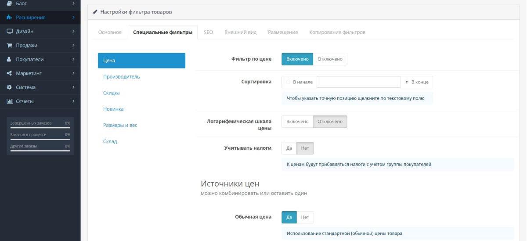
Task: Click the Отчеты bar chart icon
Action: click(x=10, y=101)
